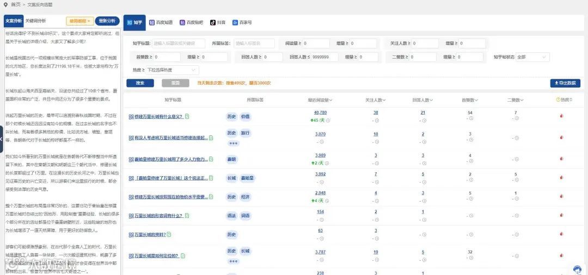
Task: Click clock icon next to 2/天 growth
Action: [x=327, y=163]
